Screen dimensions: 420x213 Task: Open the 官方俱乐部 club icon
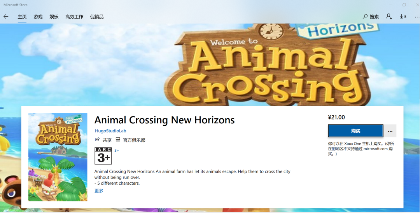117,140
